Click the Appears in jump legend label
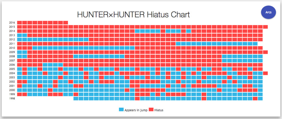The width and height of the screenshot is (282, 119). click(x=136, y=110)
